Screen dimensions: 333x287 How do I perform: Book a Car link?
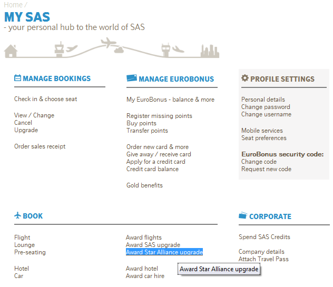coord(18,276)
